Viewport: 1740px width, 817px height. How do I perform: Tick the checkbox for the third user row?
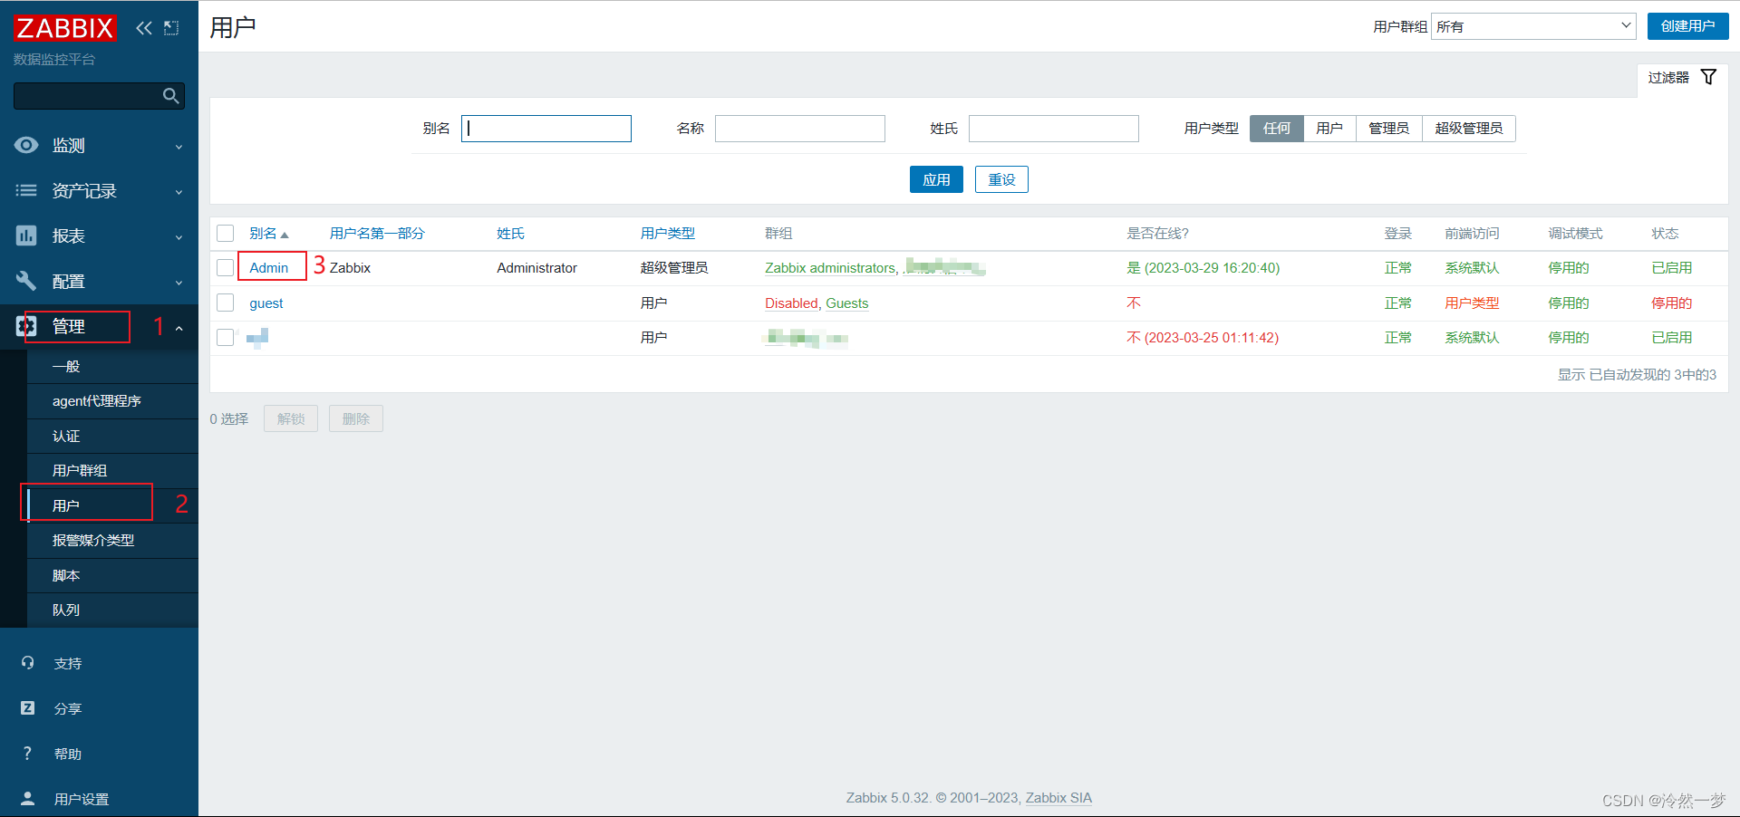pyautogui.click(x=226, y=338)
